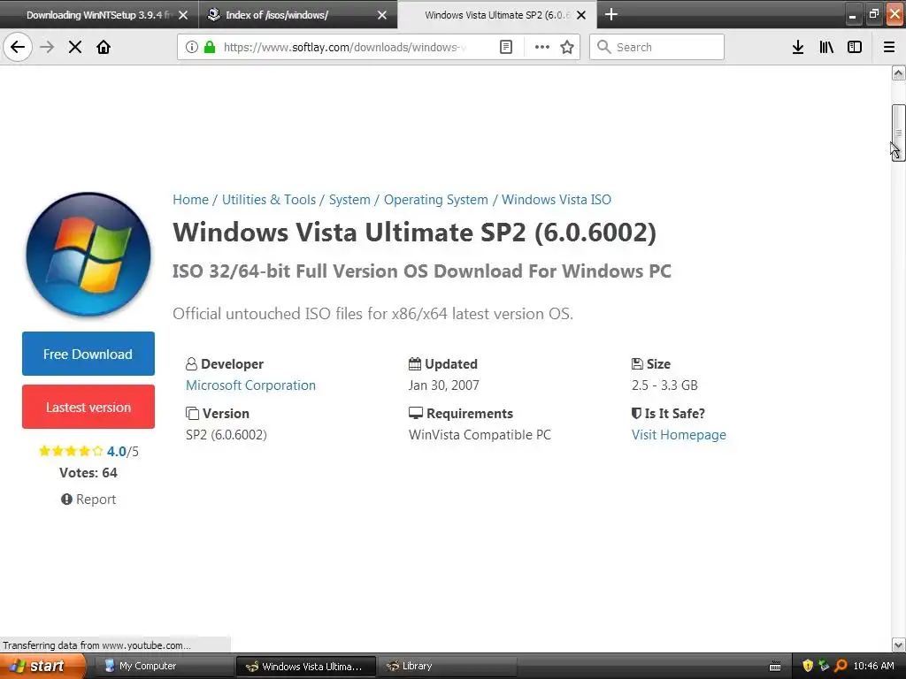The height and width of the screenshot is (679, 906).
Task: Open the downloads arrow icon
Action: tap(798, 47)
